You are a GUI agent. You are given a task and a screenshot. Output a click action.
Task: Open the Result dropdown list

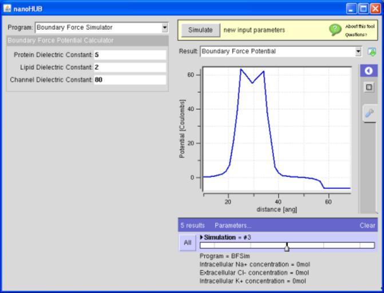(358, 52)
